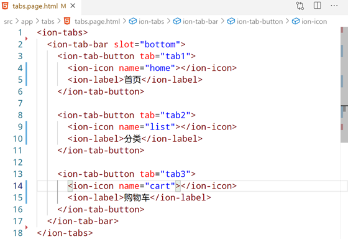Click line number 18 in the gutter
This screenshot has width=348, height=239.
point(18,233)
